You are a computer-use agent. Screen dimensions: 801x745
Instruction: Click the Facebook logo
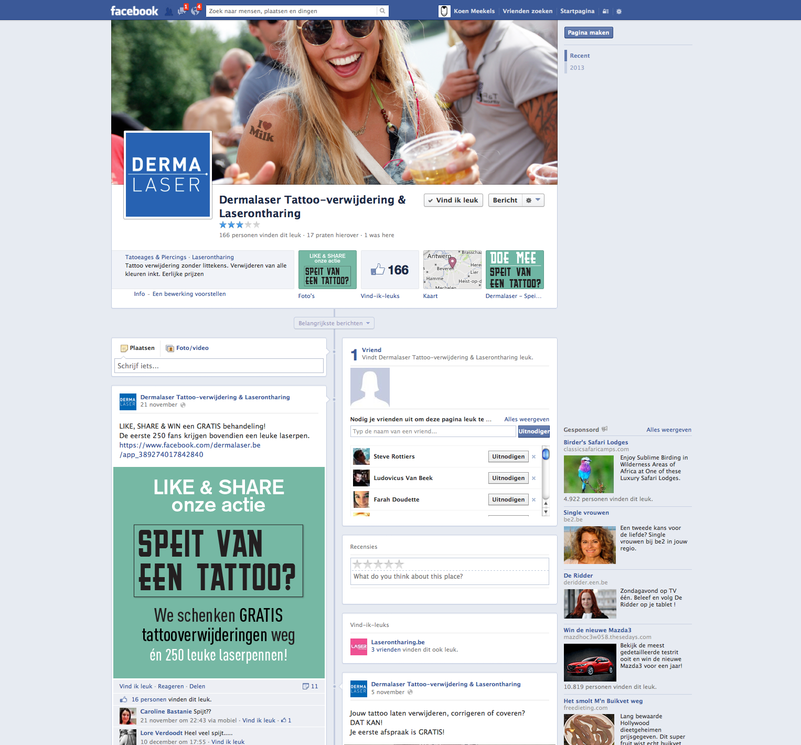pyautogui.click(x=134, y=11)
